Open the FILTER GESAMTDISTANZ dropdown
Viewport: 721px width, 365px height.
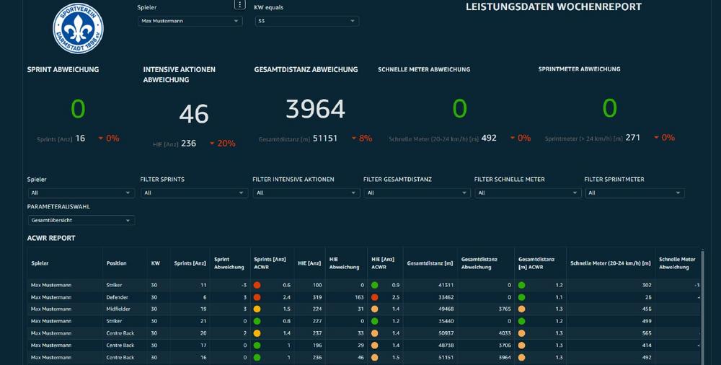click(417, 193)
